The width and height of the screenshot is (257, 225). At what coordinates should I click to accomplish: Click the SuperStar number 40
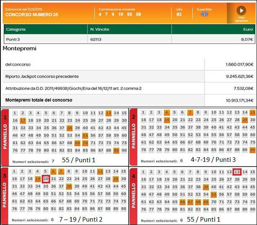(x=204, y=14)
